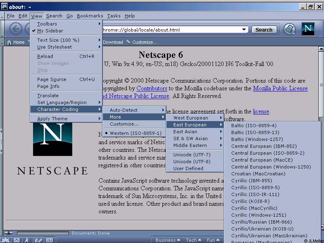This screenshot has height=243, width=324.
Task: Select User Defined encoding
Action: click(195, 168)
